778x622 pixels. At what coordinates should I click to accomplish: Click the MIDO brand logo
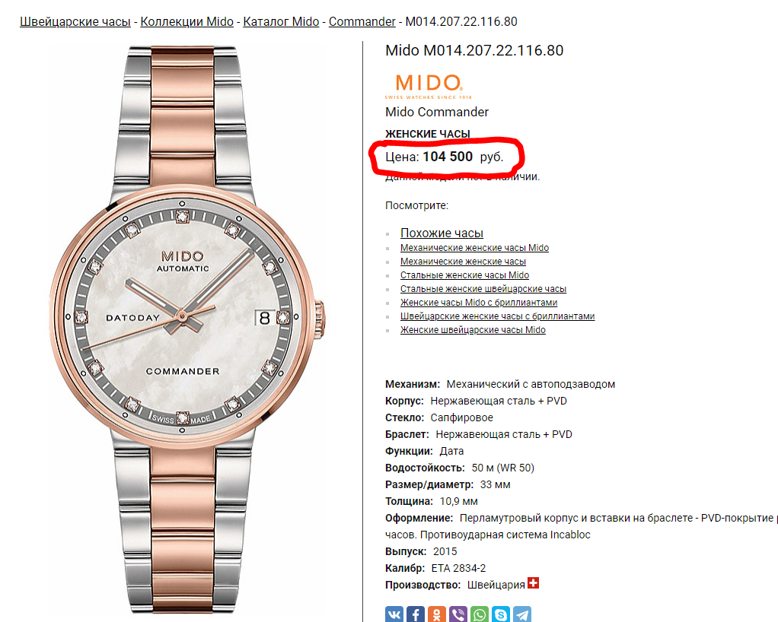[x=429, y=86]
